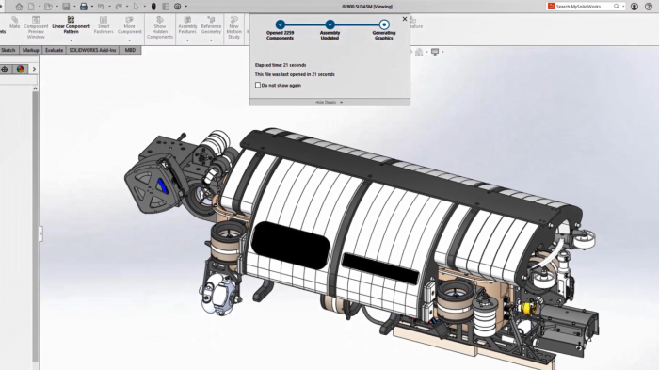Image resolution: width=659 pixels, height=370 pixels.
Task: Expand Assembly Features dropdown arrow
Action: (187, 40)
